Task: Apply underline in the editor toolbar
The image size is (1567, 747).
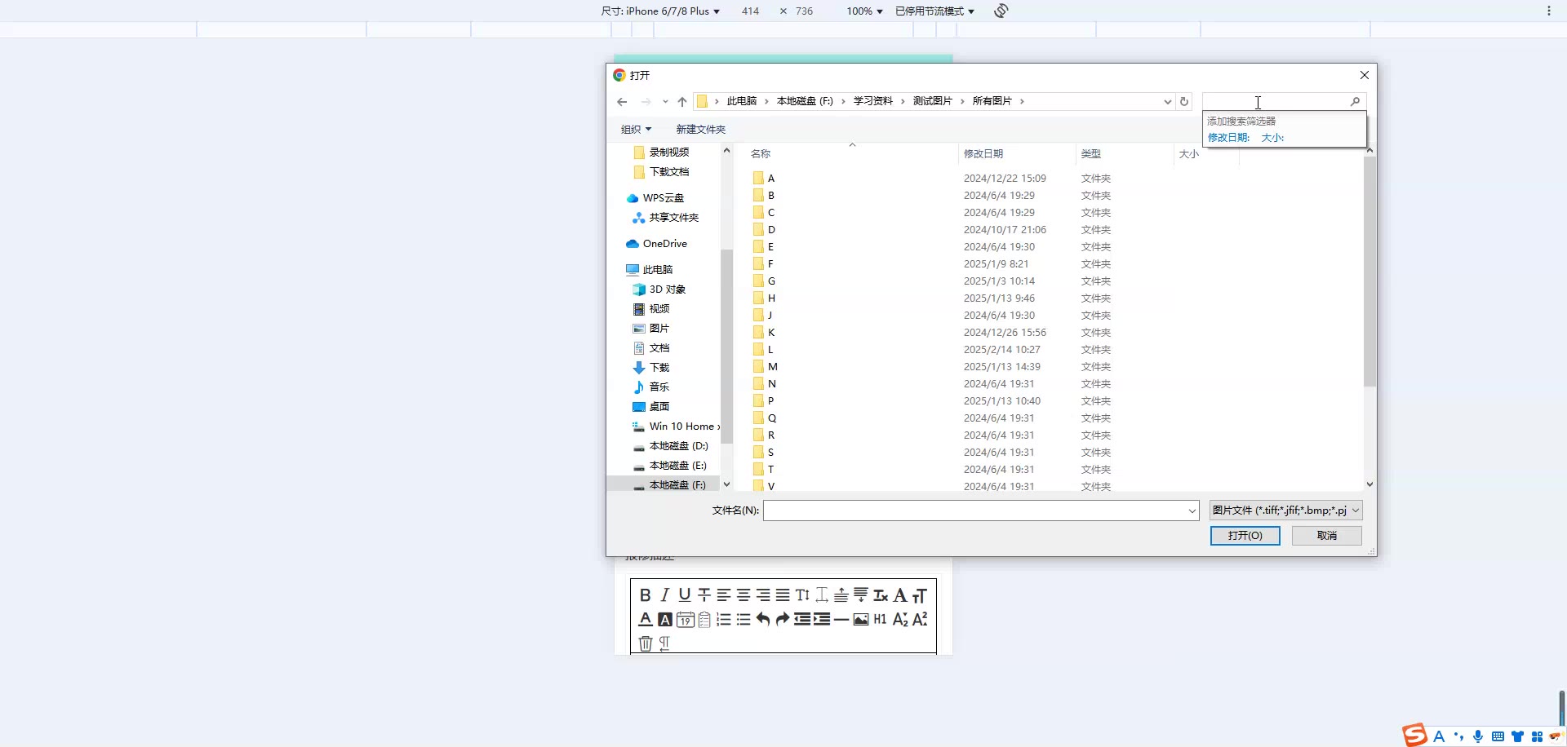Action: 684,595
